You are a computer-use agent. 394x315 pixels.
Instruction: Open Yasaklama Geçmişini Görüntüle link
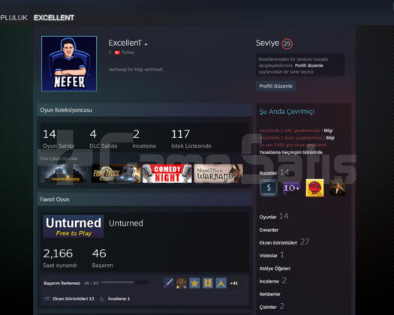pyautogui.click(x=290, y=152)
